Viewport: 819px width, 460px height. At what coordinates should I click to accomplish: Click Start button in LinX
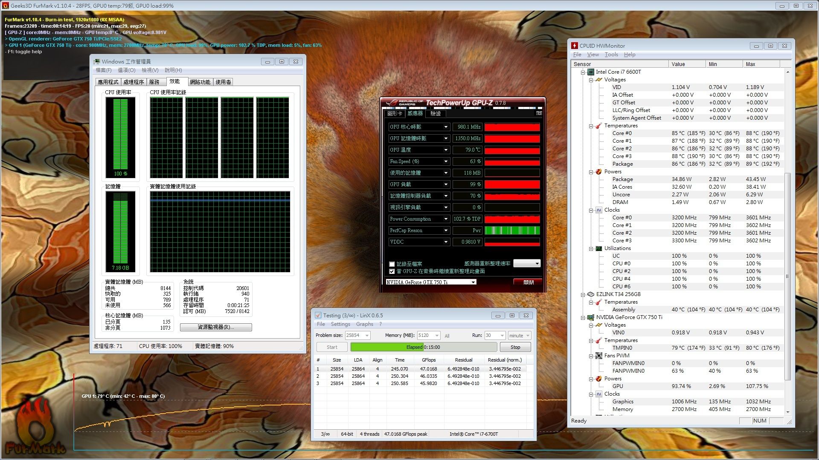(x=332, y=347)
